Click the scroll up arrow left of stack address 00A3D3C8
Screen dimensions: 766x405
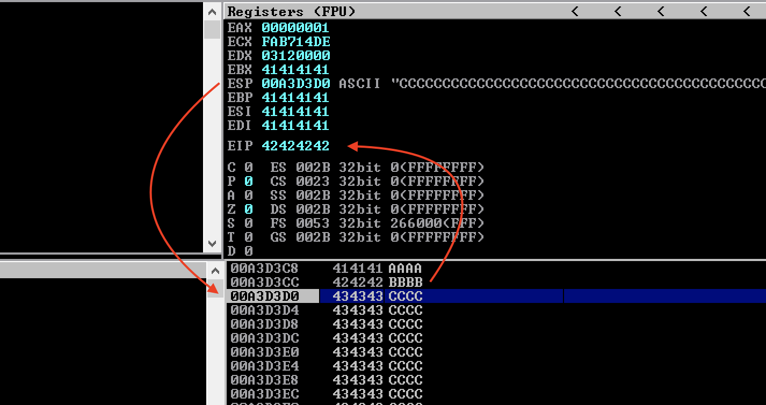(215, 271)
